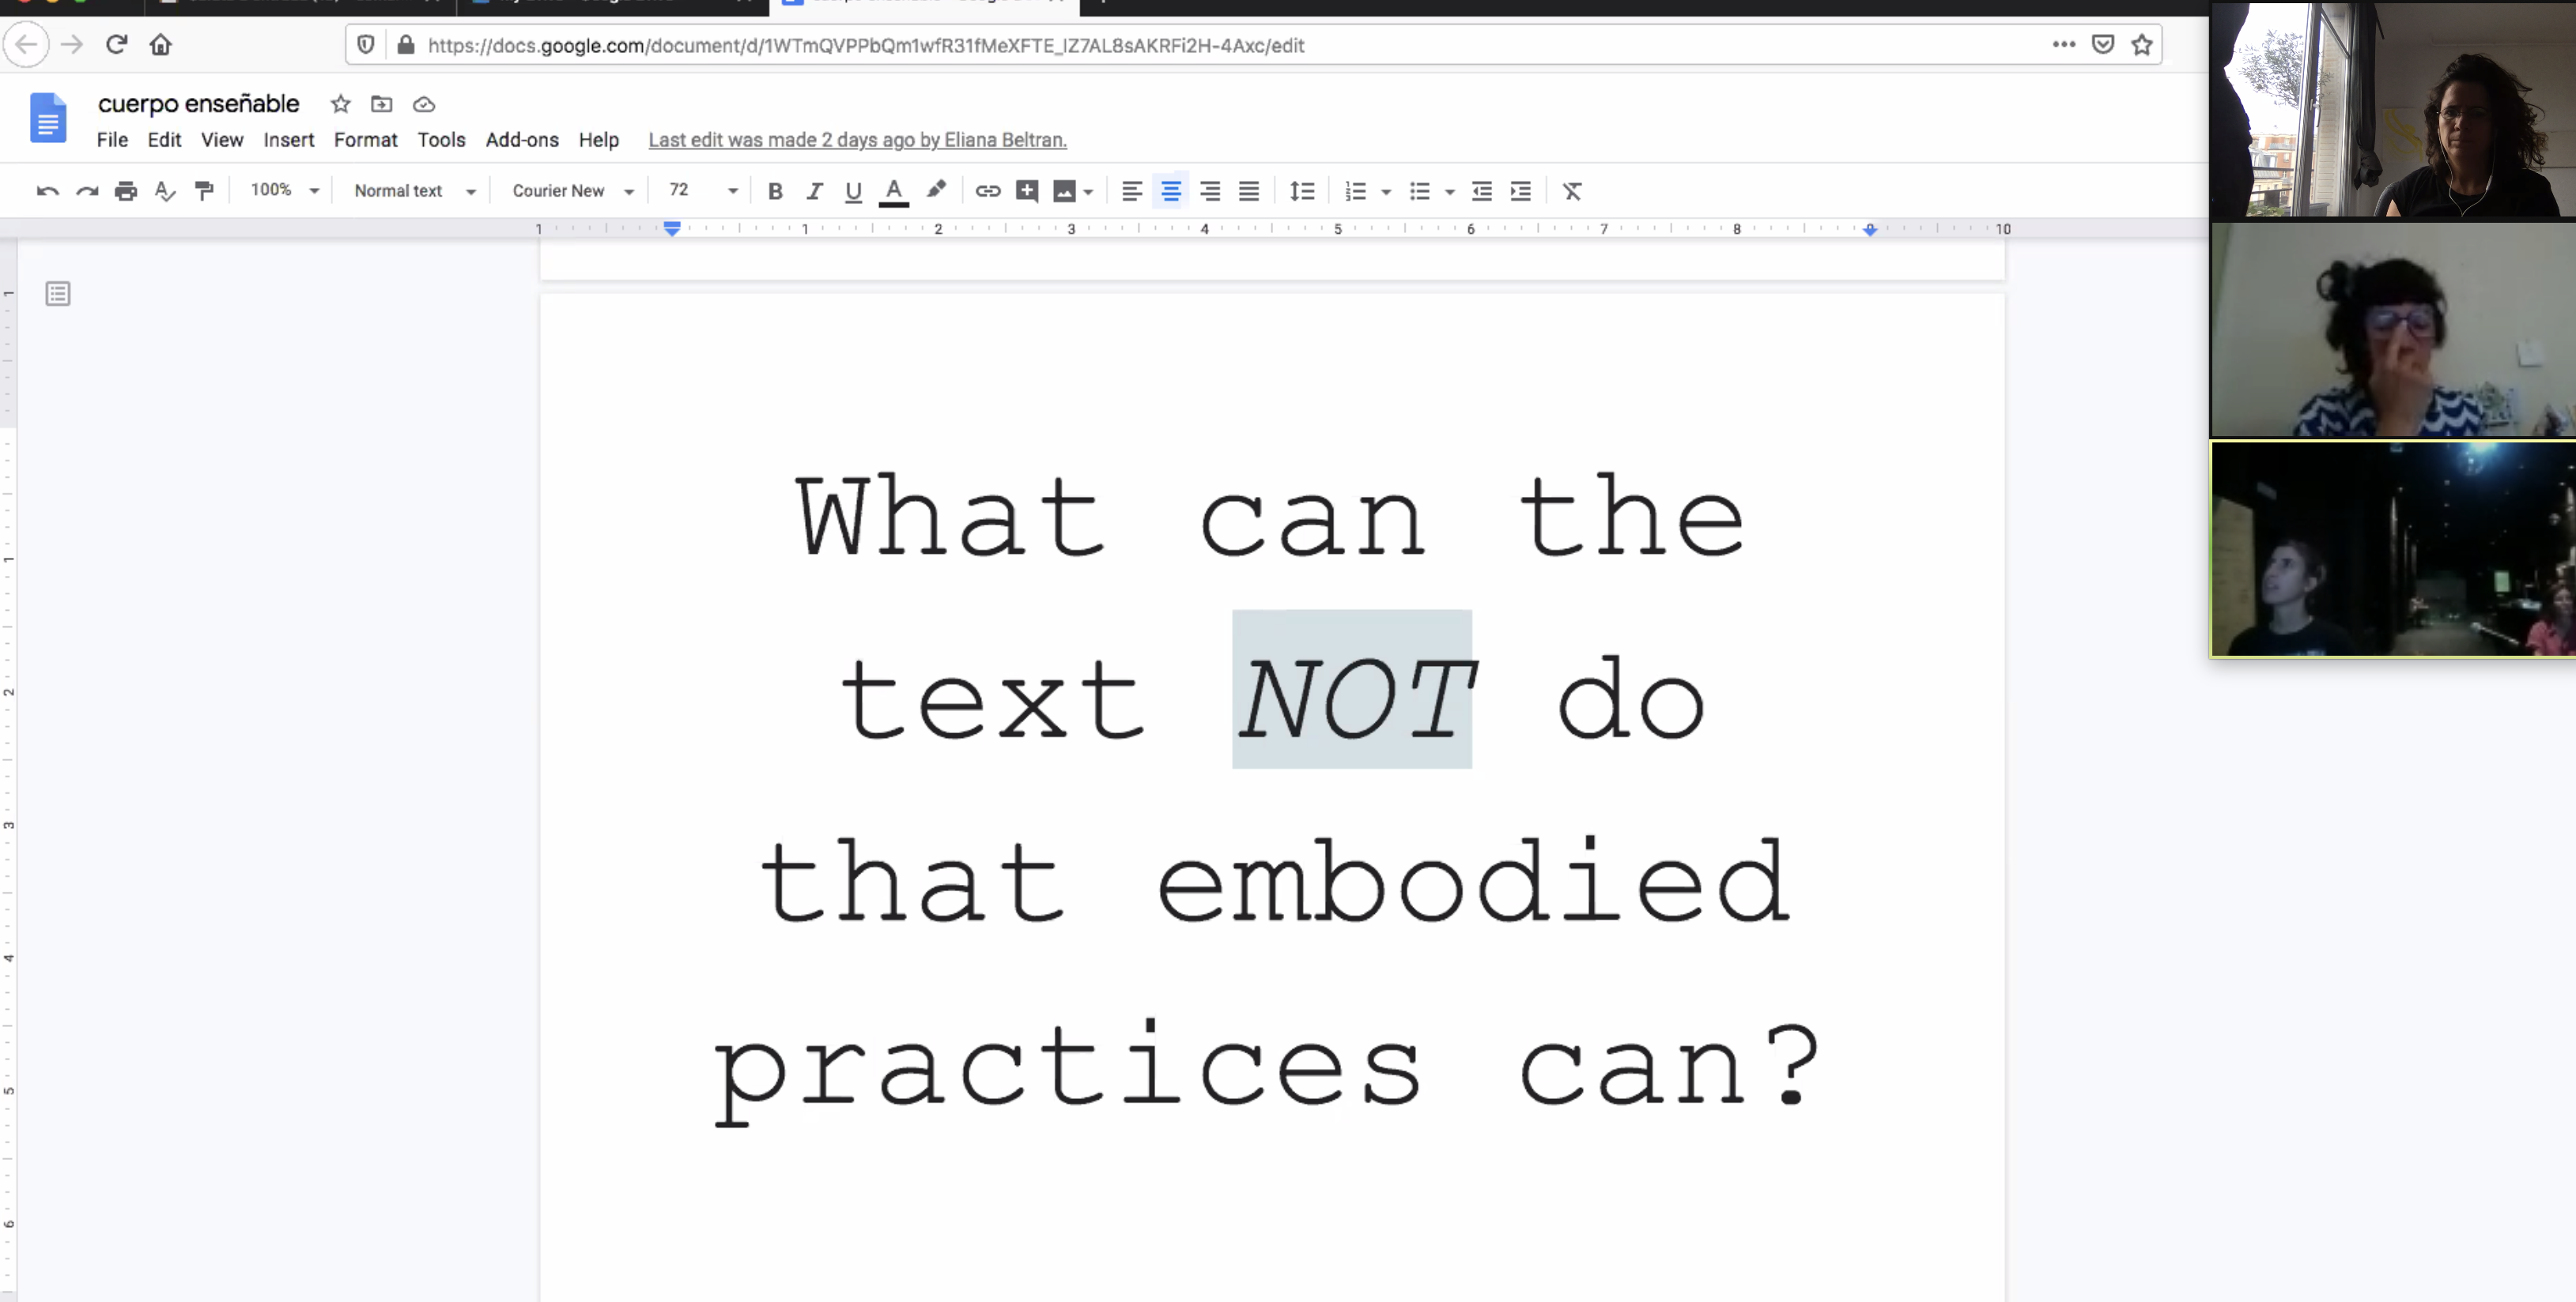Click the Increase indent icon

(1520, 191)
